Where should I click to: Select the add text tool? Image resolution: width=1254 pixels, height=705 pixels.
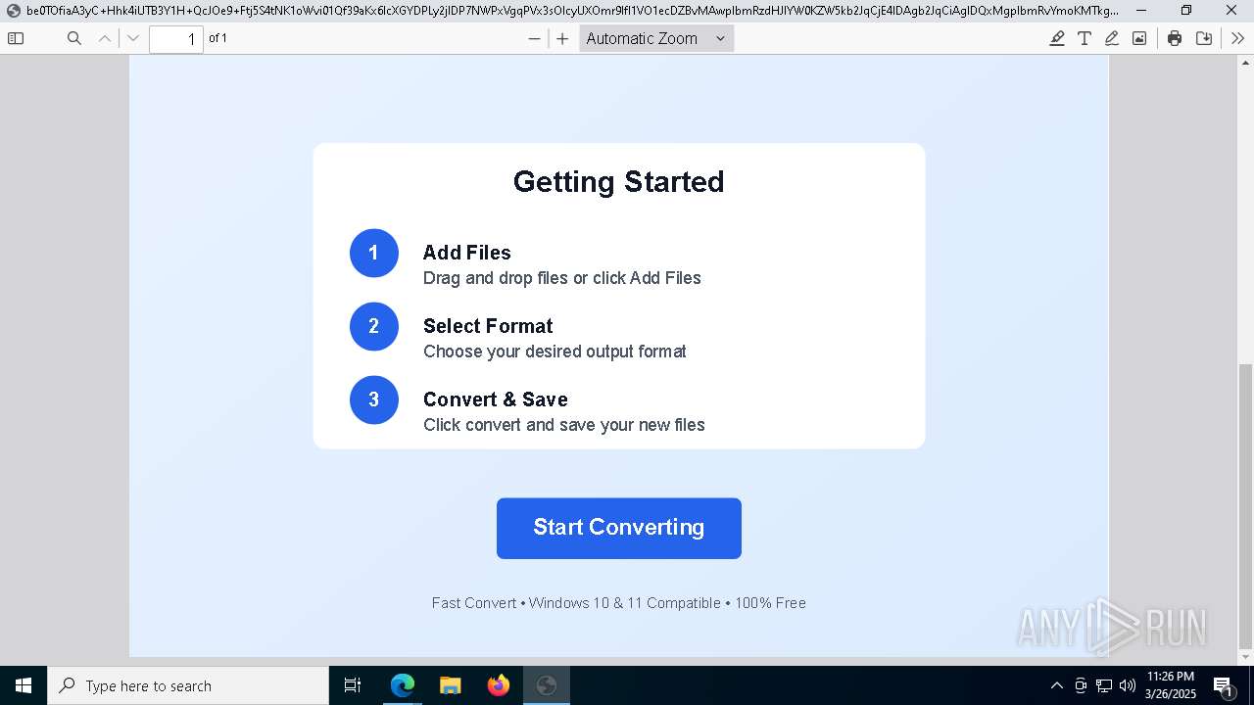(1085, 38)
